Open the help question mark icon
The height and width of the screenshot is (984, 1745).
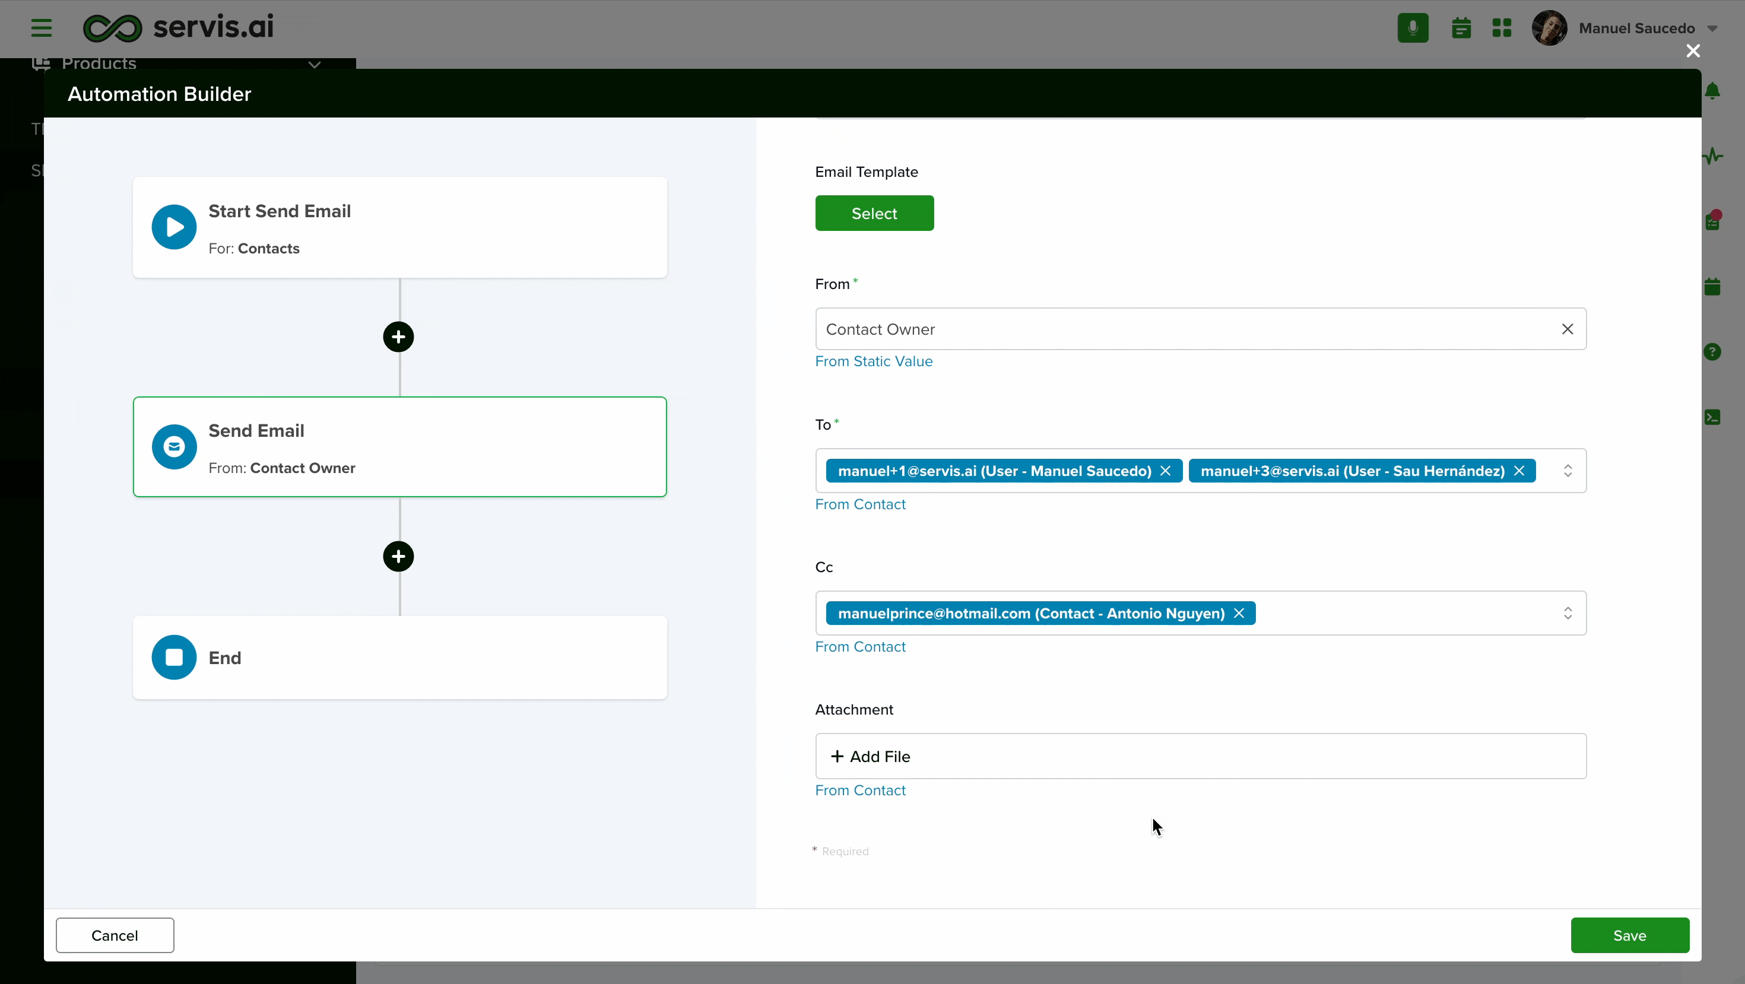pyautogui.click(x=1712, y=351)
